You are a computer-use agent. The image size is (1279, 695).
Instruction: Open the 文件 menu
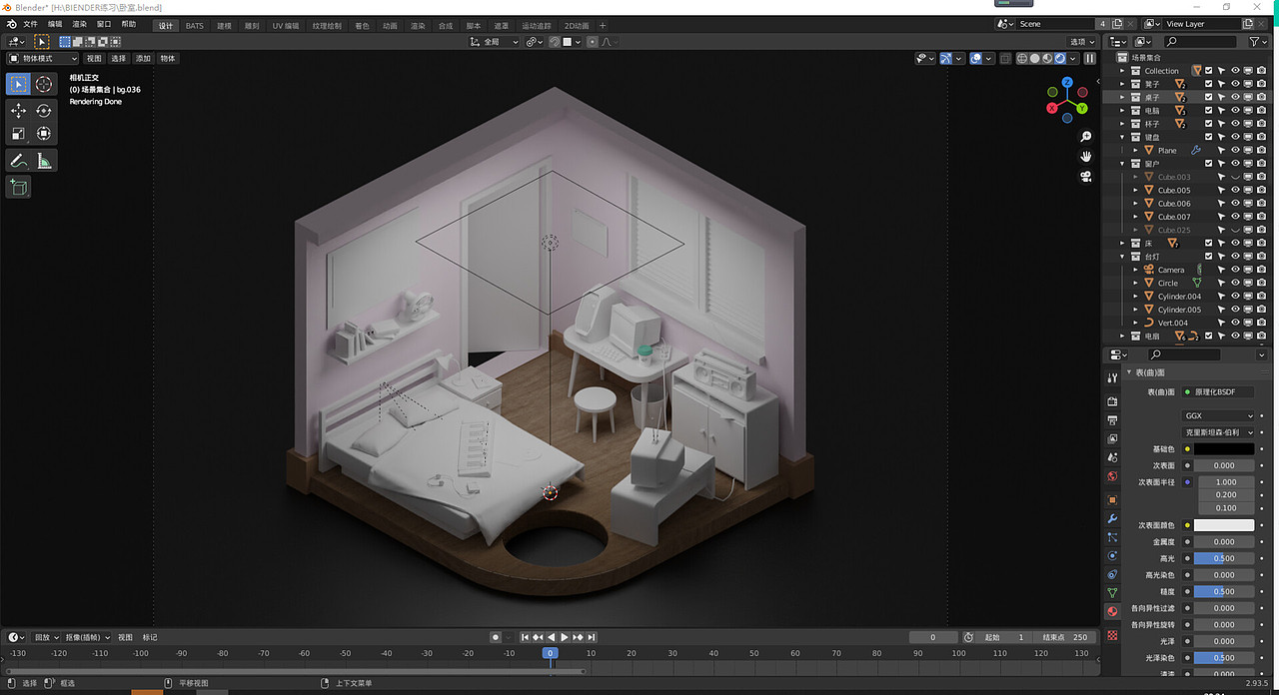(x=30, y=24)
